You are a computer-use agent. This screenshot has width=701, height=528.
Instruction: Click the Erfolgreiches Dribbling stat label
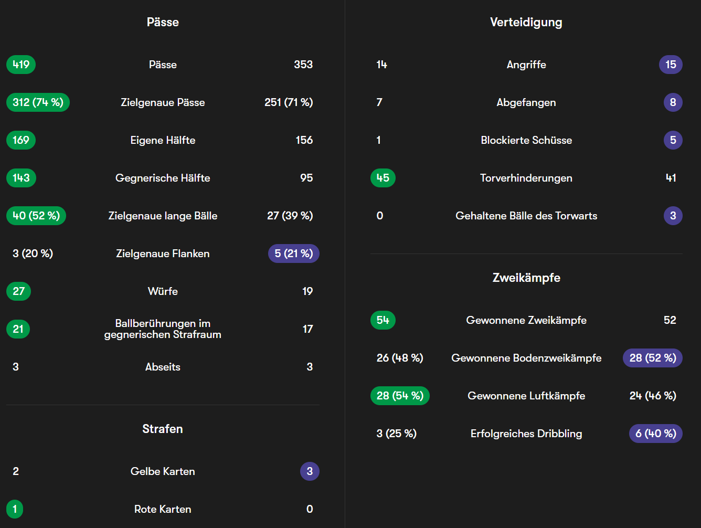pyautogui.click(x=526, y=434)
